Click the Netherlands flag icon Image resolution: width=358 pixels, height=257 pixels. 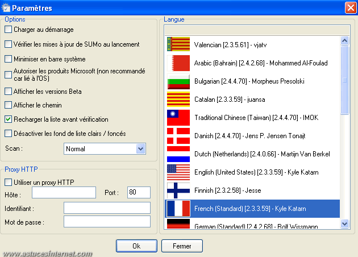[x=178, y=154]
